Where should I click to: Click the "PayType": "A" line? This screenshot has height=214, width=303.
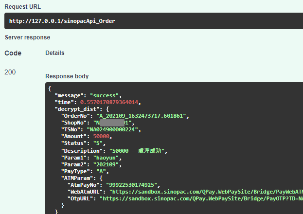pos(85,172)
